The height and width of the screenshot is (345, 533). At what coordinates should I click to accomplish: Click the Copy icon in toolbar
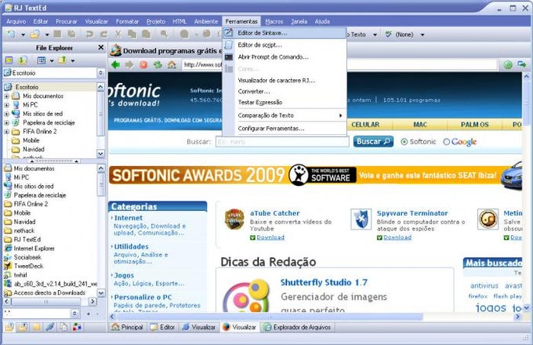coord(132,34)
